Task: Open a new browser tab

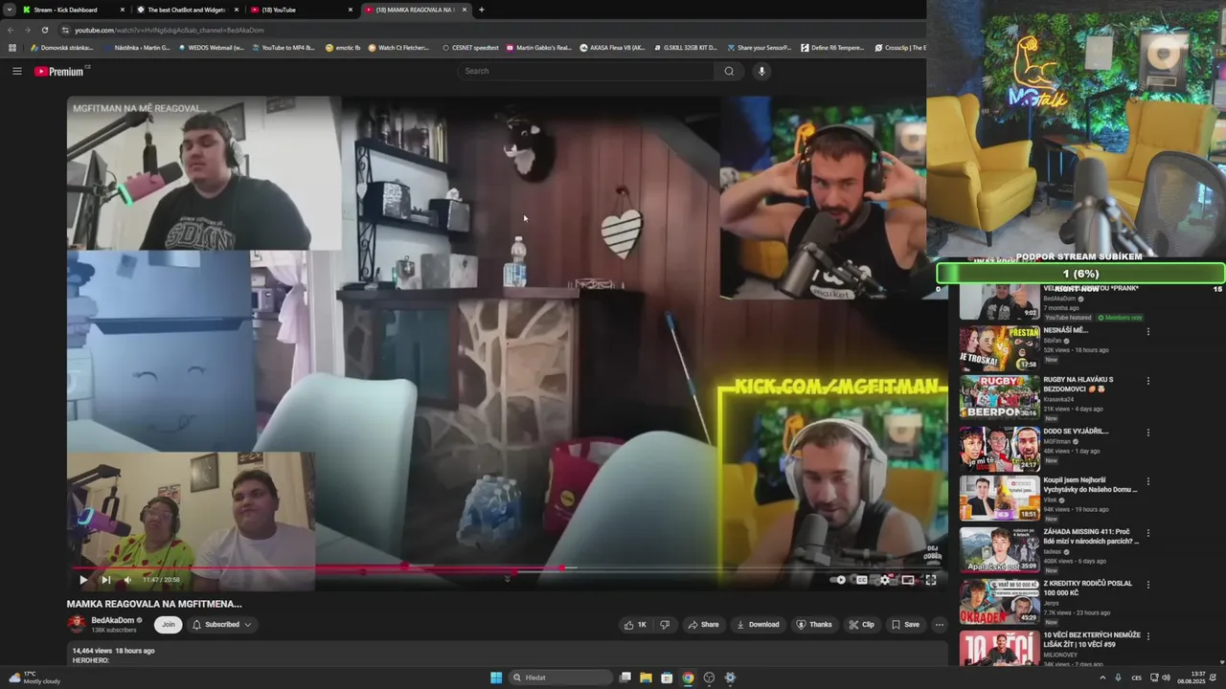Action: coord(481,10)
